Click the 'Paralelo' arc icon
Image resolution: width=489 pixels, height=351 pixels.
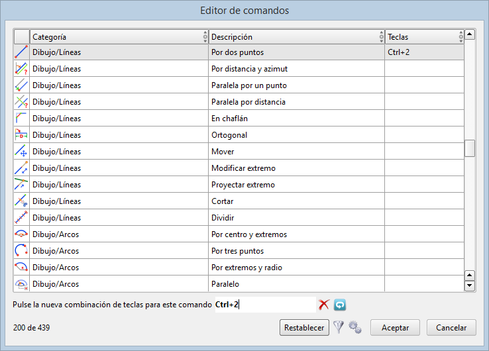(21, 283)
